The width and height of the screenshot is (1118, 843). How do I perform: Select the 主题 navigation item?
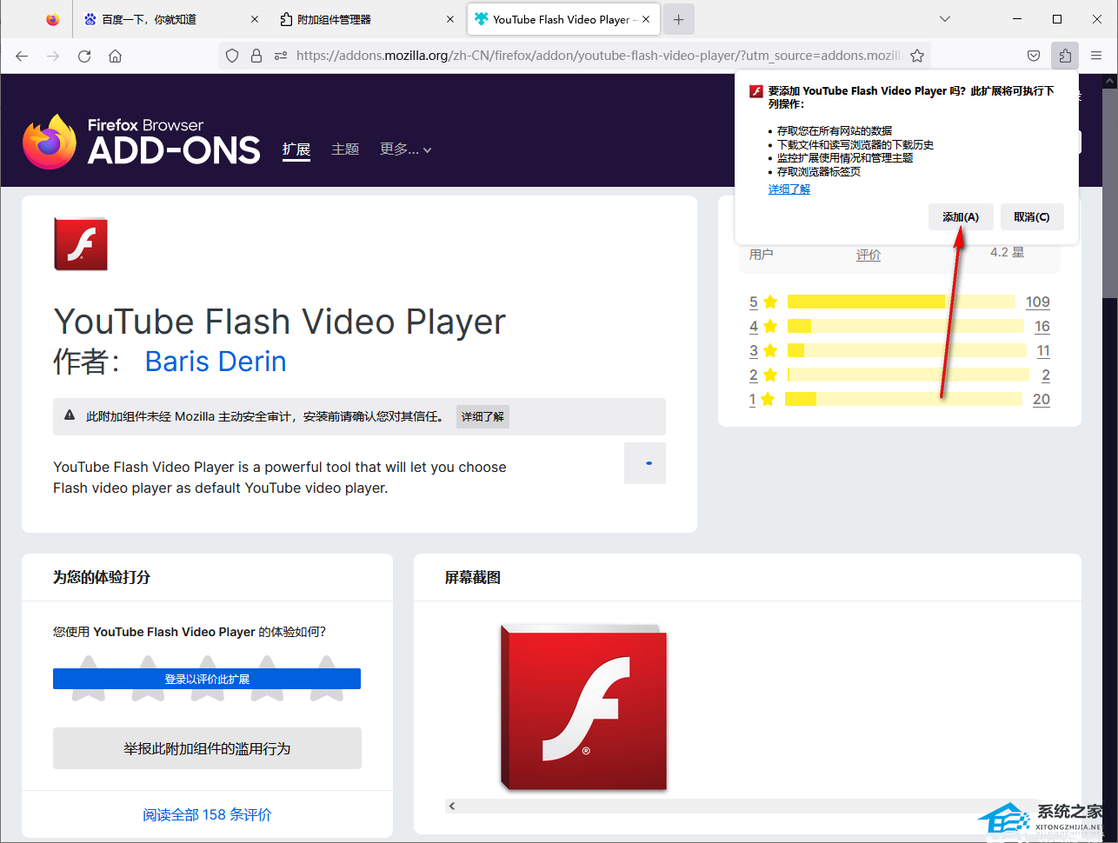(344, 149)
